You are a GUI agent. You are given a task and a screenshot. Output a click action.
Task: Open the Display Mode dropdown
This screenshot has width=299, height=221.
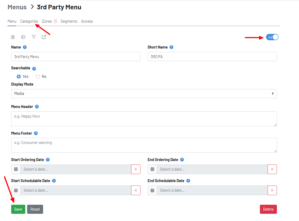[x=144, y=94]
